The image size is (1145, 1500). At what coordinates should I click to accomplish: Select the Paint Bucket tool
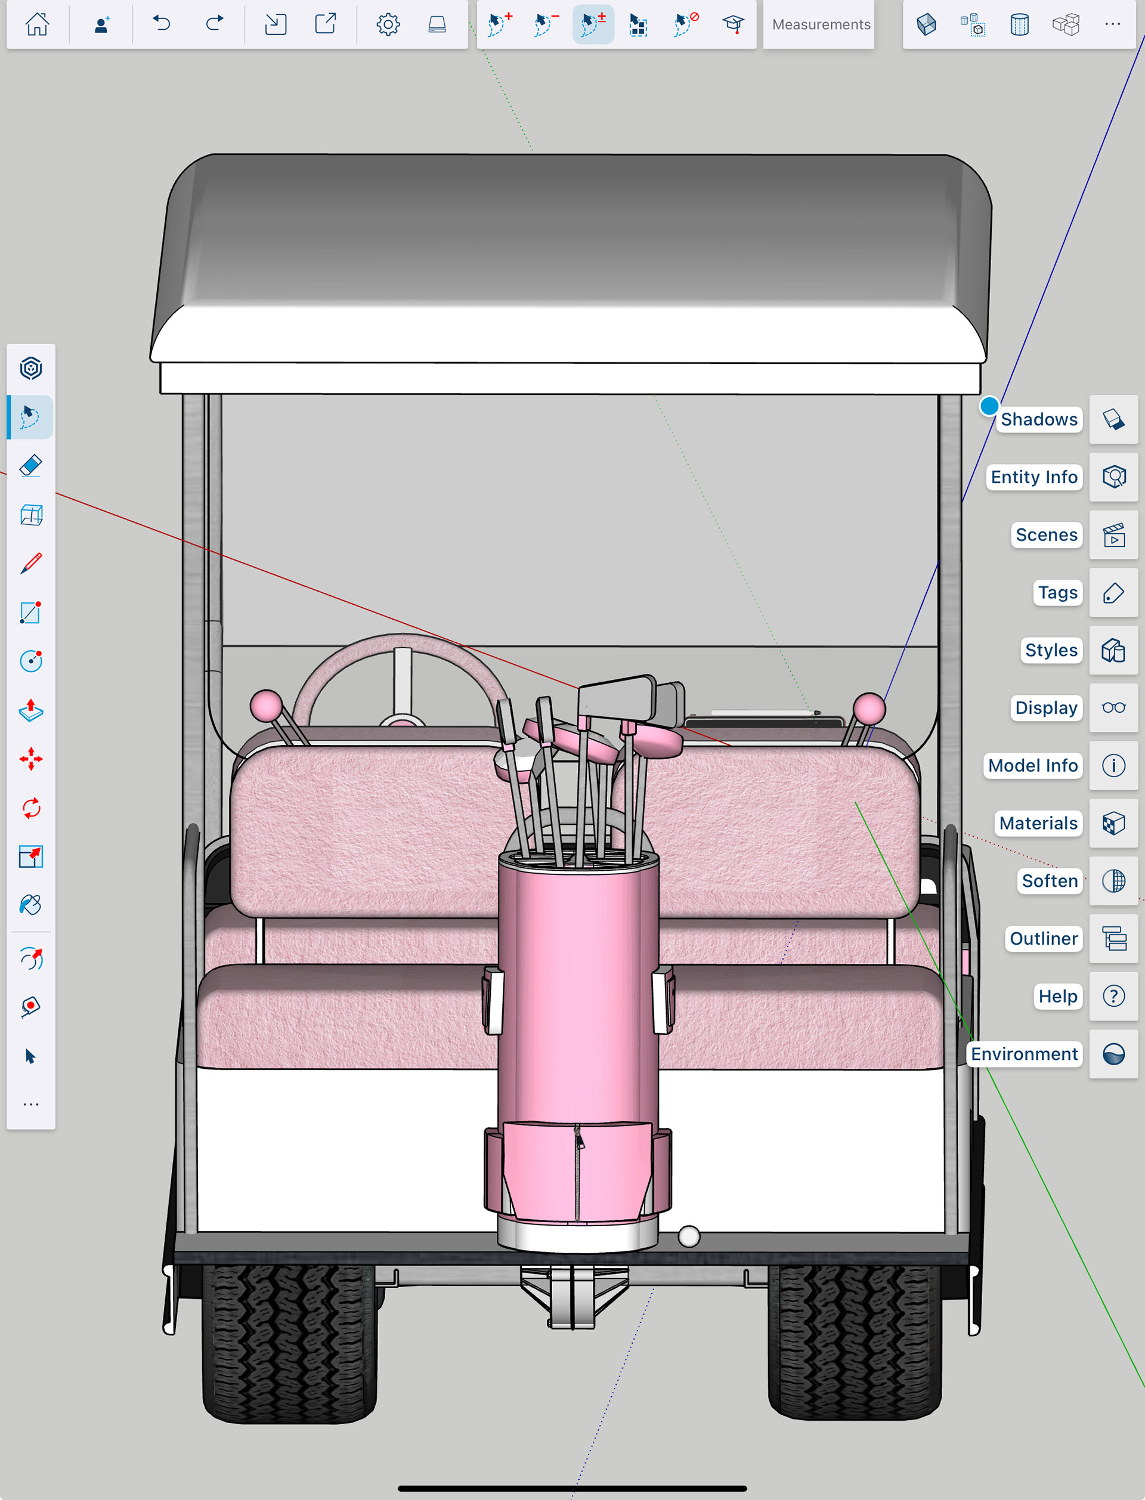point(30,905)
